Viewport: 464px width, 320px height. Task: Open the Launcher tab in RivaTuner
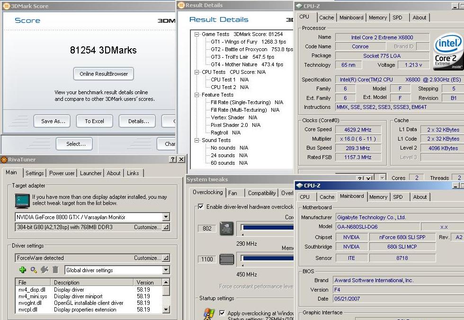[90, 173]
